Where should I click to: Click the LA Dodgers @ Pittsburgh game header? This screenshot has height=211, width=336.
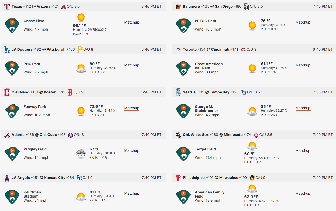tap(83, 49)
